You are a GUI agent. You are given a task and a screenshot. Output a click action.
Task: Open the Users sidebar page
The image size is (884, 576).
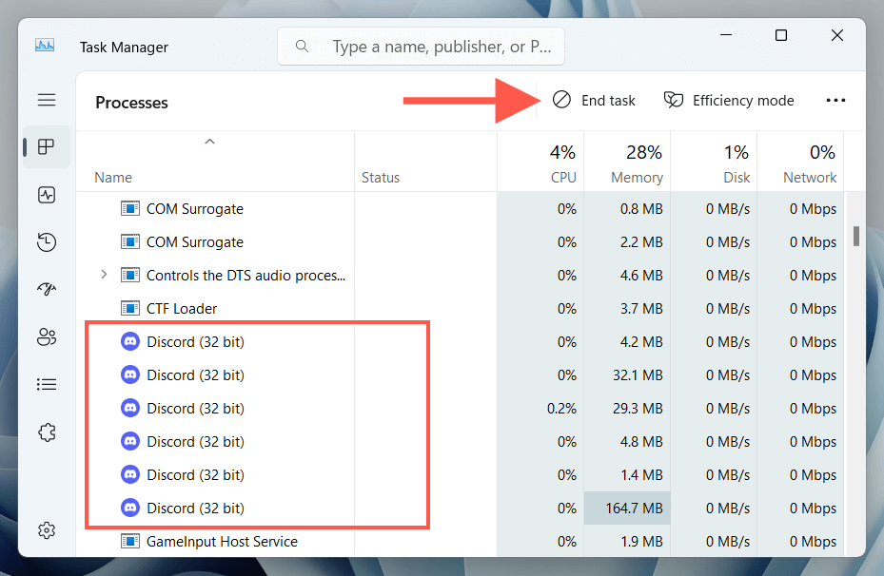(47, 336)
